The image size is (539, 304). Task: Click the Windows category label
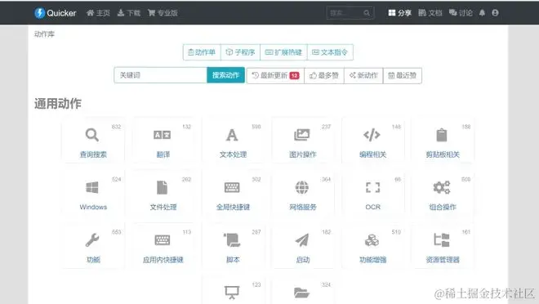pos(93,207)
